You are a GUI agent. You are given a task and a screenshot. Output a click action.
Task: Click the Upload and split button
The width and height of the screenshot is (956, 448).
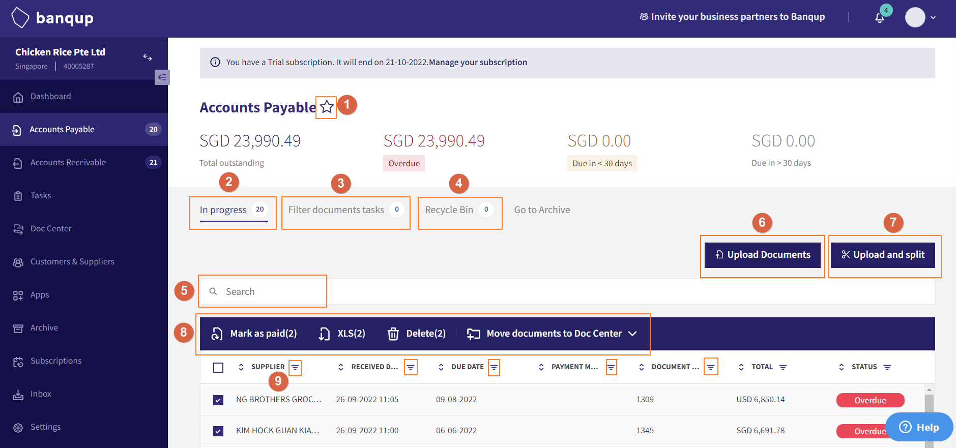point(883,255)
